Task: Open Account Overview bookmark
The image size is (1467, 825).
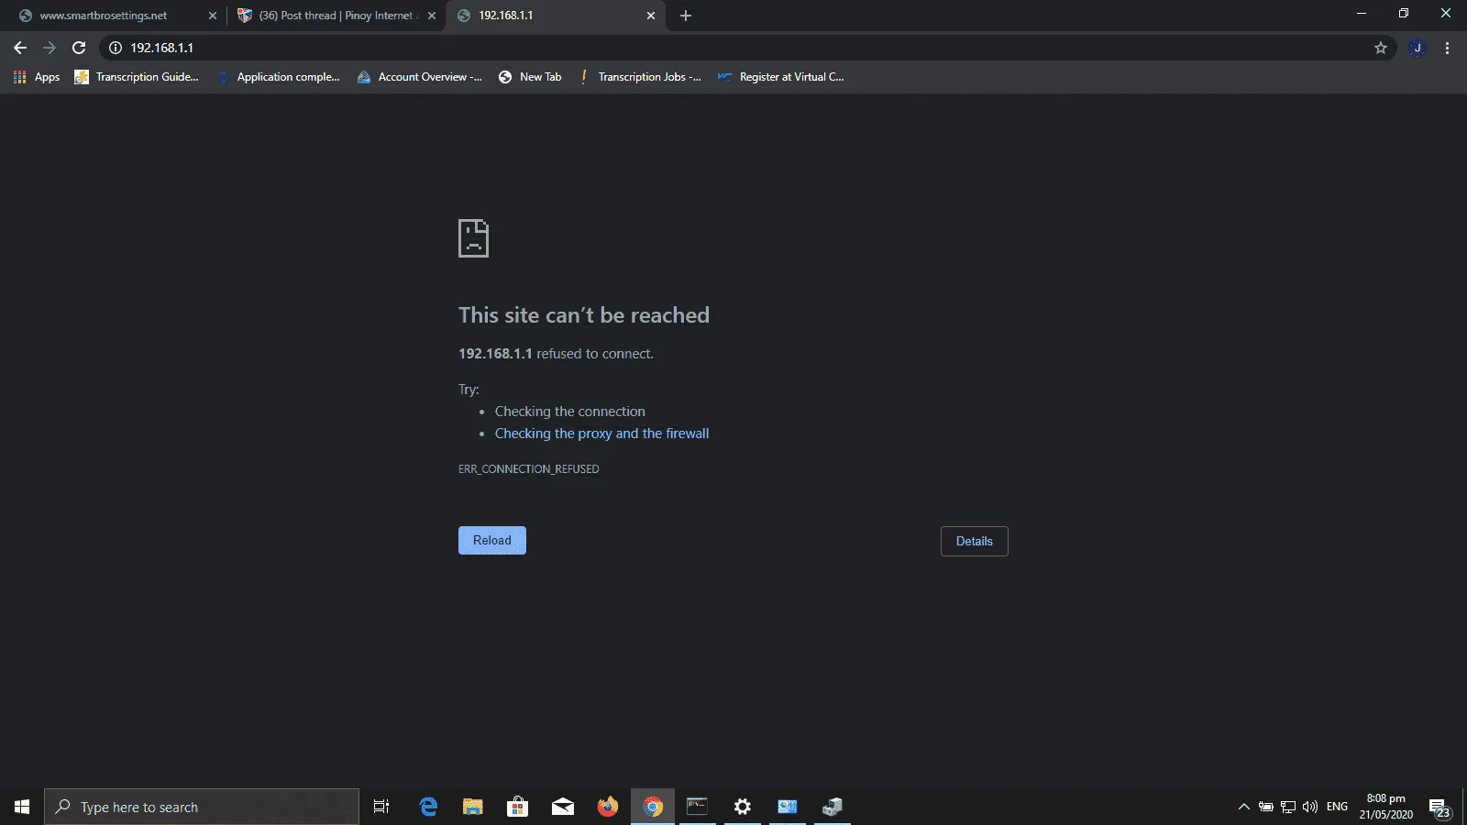Action: tap(420, 77)
